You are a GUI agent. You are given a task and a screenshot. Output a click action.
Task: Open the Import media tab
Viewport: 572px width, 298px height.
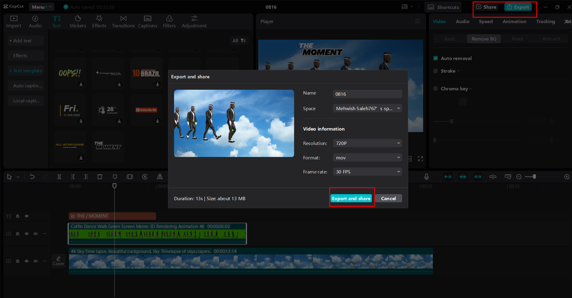13,21
